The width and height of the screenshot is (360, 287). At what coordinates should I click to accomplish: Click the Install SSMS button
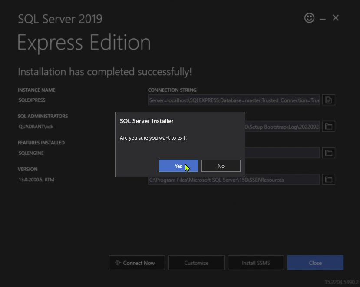point(256,263)
